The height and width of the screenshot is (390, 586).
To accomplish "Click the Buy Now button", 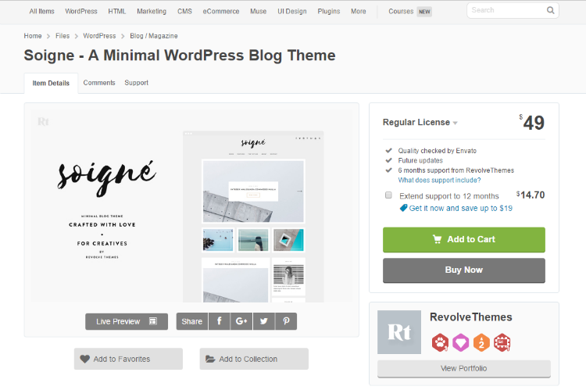I will click(x=464, y=270).
